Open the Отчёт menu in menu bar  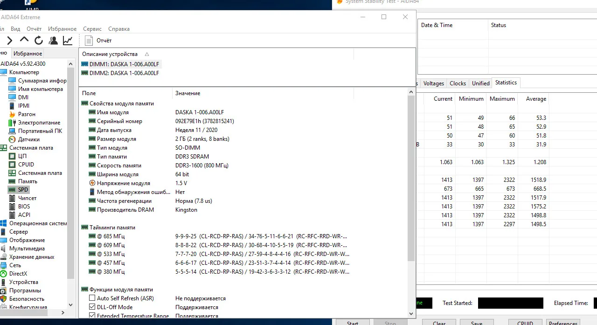(x=34, y=29)
